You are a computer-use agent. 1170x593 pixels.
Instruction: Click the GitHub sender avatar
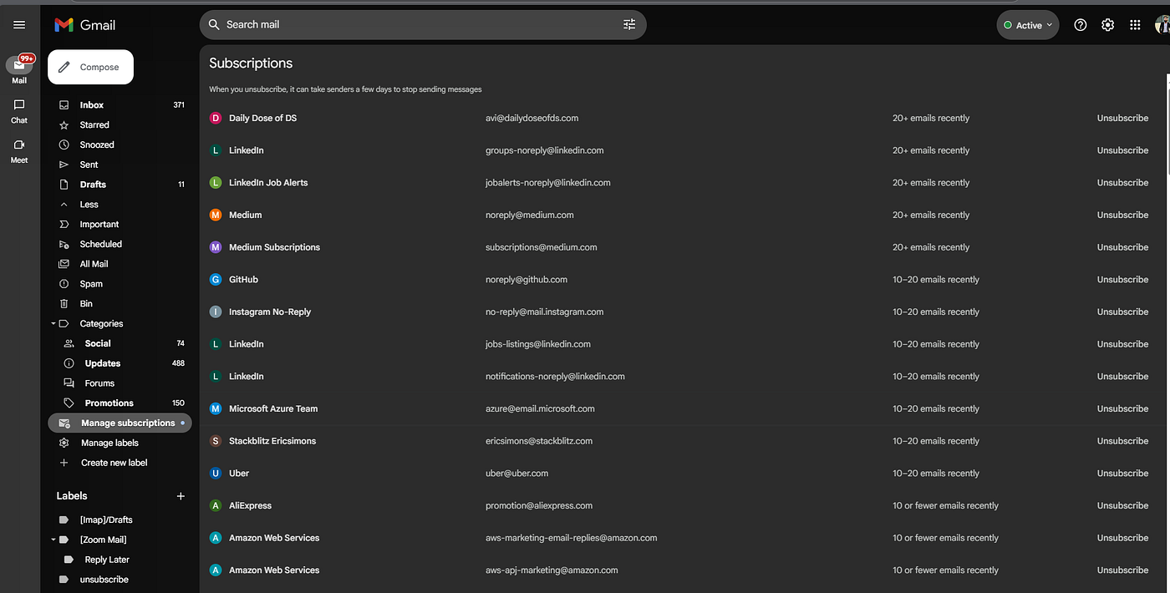tap(216, 280)
